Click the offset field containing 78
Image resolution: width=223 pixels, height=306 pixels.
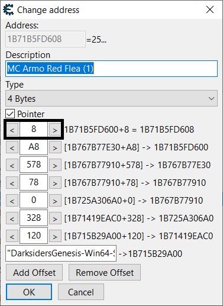[34, 182]
